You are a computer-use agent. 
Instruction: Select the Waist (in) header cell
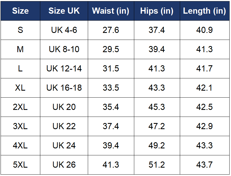(x=111, y=11)
